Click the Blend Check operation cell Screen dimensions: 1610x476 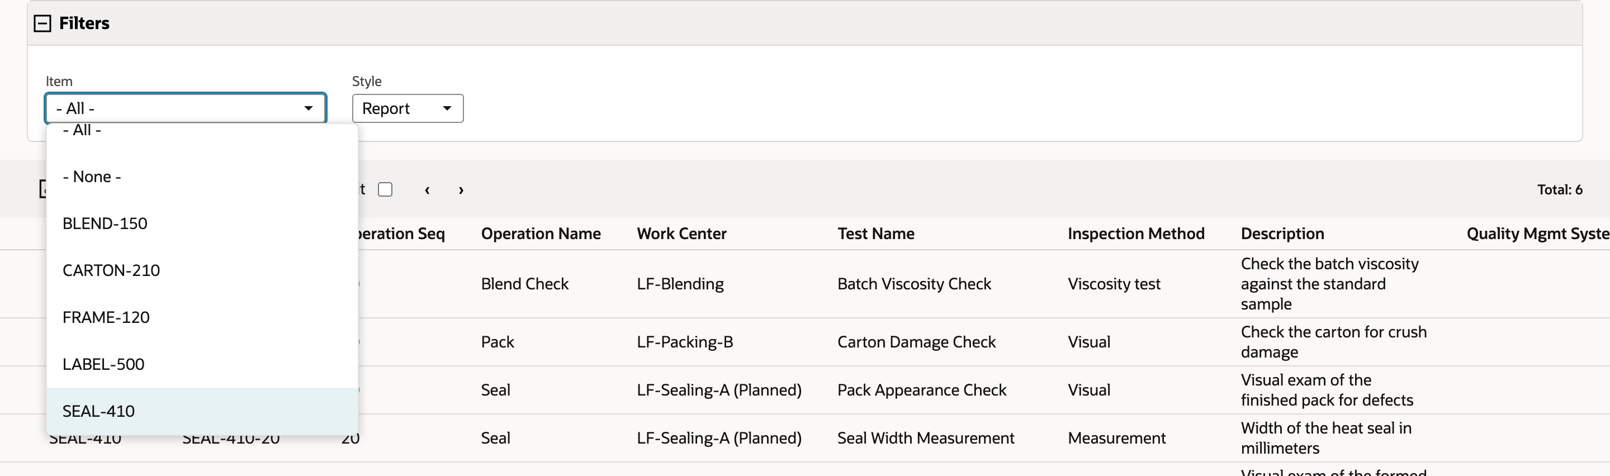click(x=525, y=284)
